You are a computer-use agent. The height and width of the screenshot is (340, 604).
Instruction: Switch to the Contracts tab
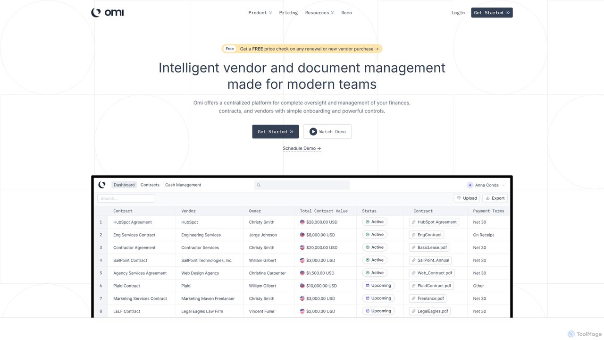click(x=150, y=185)
